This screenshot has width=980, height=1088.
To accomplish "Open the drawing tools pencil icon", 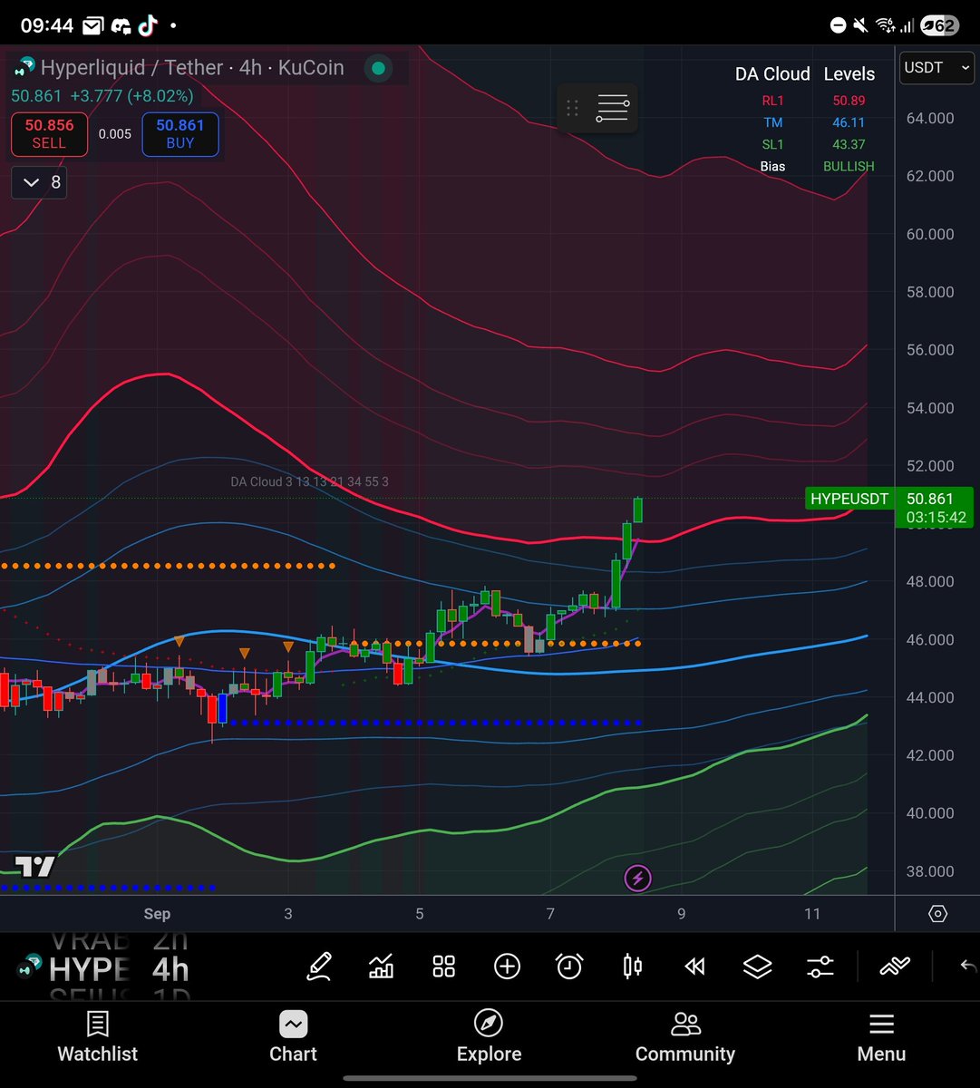I will point(318,967).
